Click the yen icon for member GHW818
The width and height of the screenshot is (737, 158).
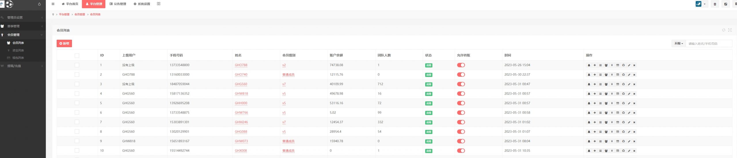(x=612, y=94)
